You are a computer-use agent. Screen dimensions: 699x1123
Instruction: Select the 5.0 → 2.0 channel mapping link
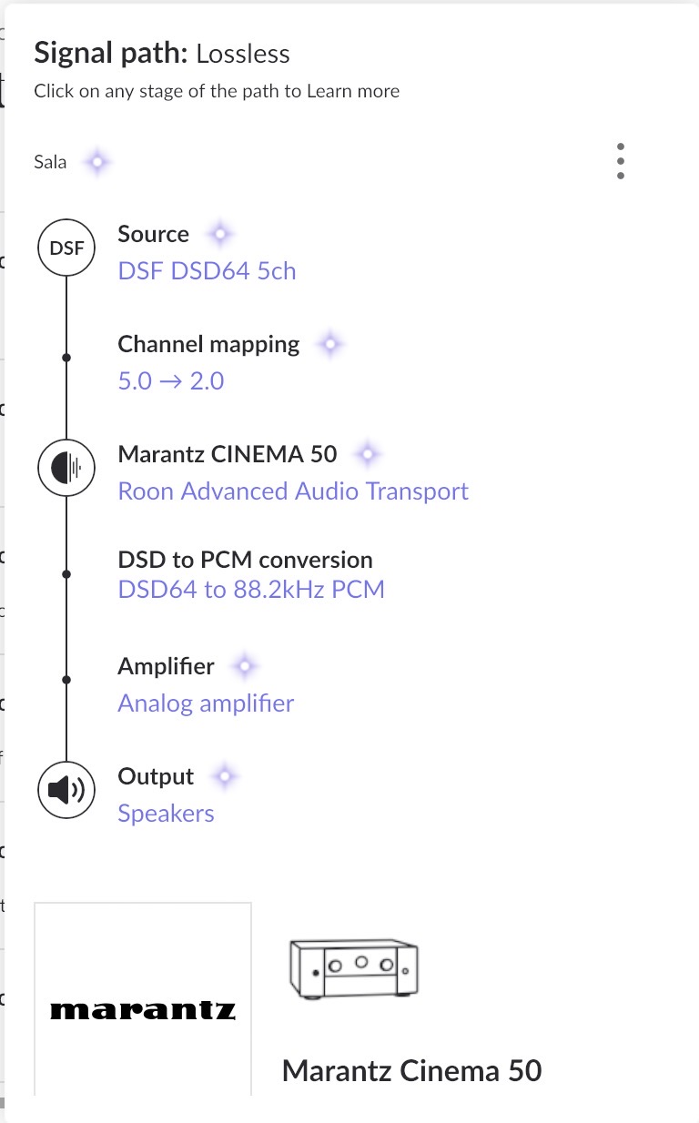[x=171, y=380]
